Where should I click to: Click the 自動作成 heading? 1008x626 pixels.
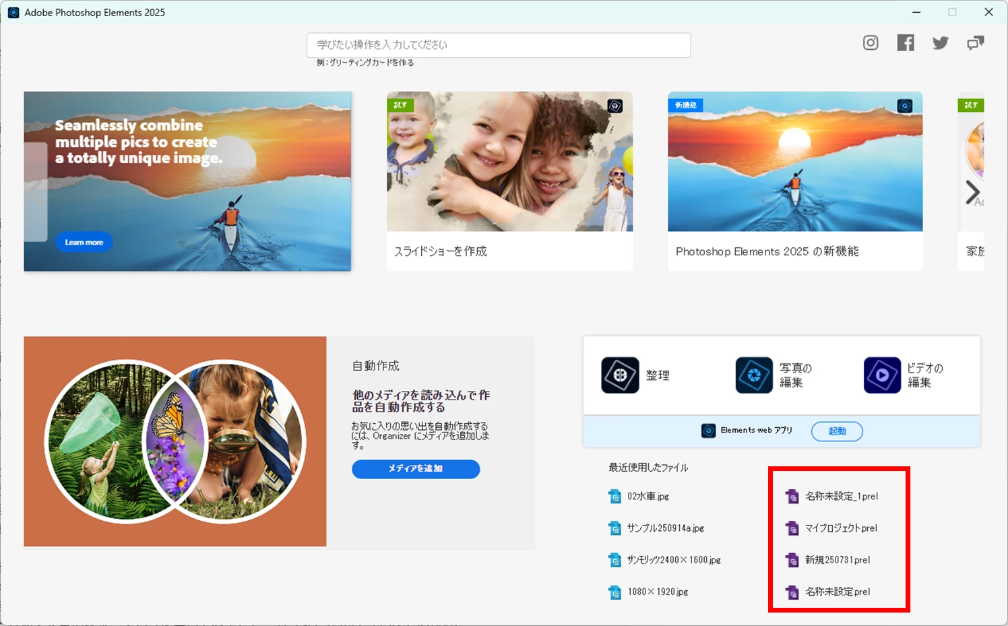(x=376, y=366)
